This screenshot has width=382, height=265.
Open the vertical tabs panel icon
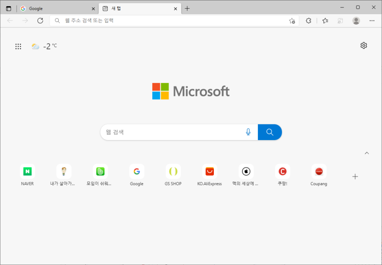click(x=9, y=9)
